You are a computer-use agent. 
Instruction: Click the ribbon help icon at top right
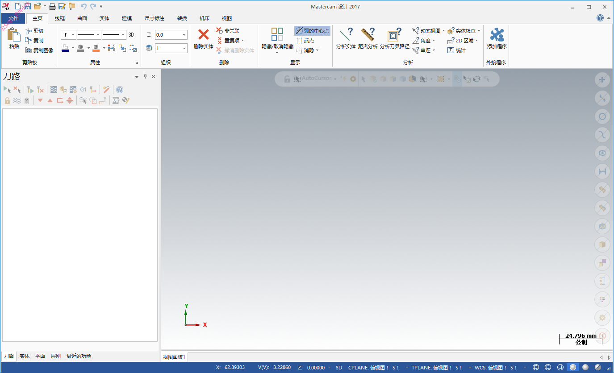600,18
